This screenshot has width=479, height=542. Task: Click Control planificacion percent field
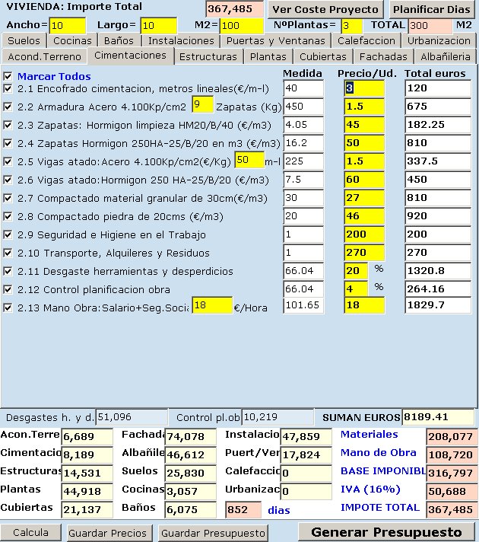click(x=356, y=289)
